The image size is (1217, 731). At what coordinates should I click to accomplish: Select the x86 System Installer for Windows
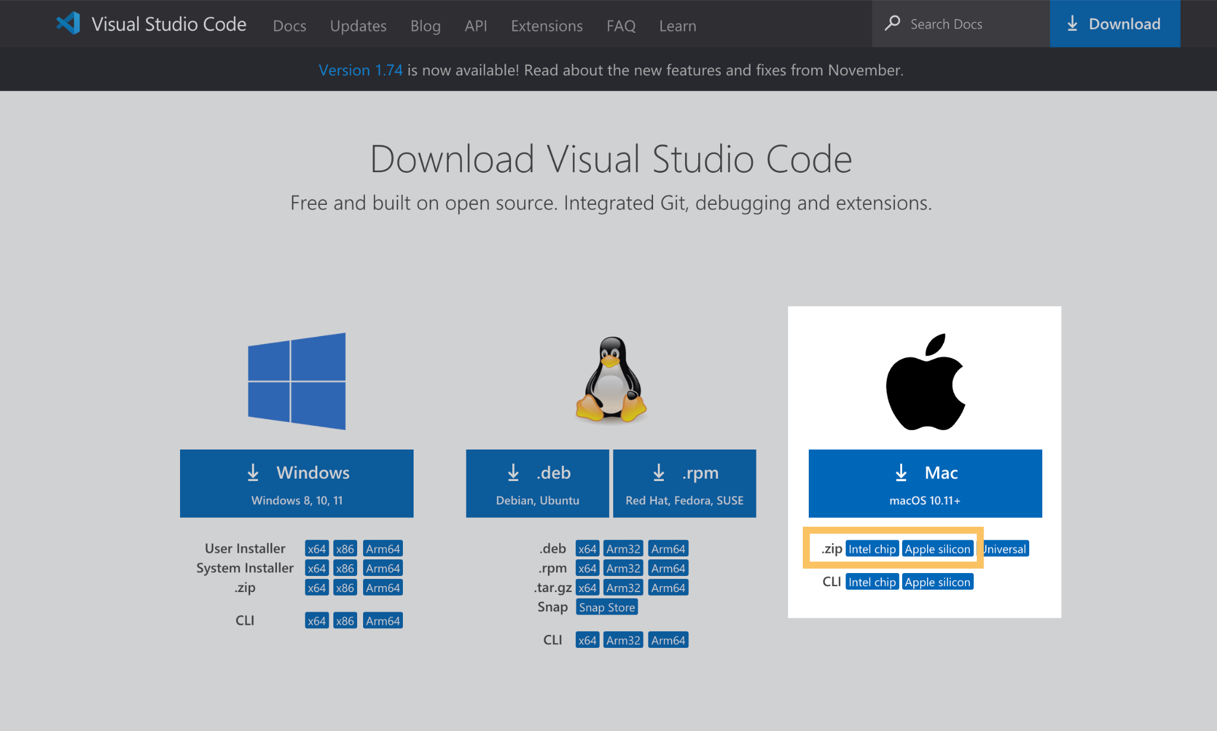[345, 568]
